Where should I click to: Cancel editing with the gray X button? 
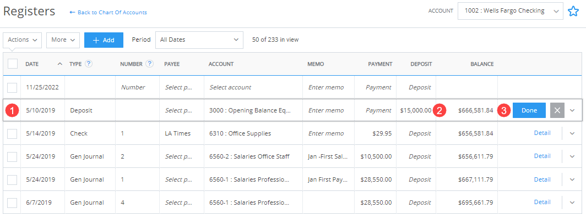557,110
